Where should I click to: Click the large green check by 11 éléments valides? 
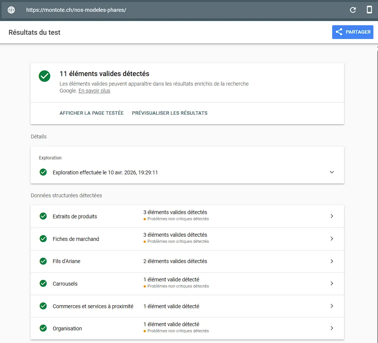pos(45,76)
